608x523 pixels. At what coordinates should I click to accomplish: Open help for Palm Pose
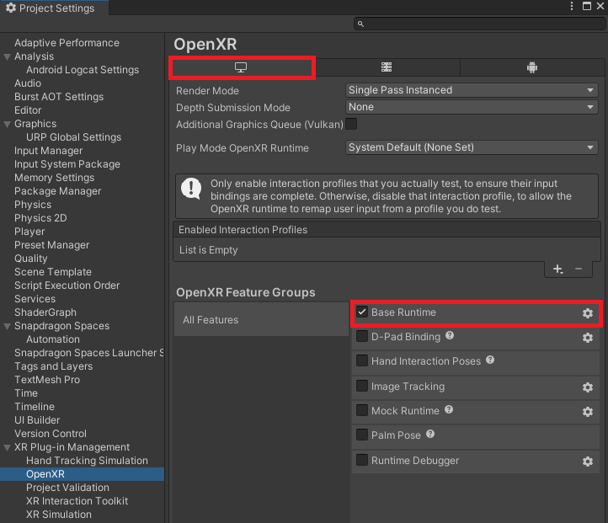(430, 434)
